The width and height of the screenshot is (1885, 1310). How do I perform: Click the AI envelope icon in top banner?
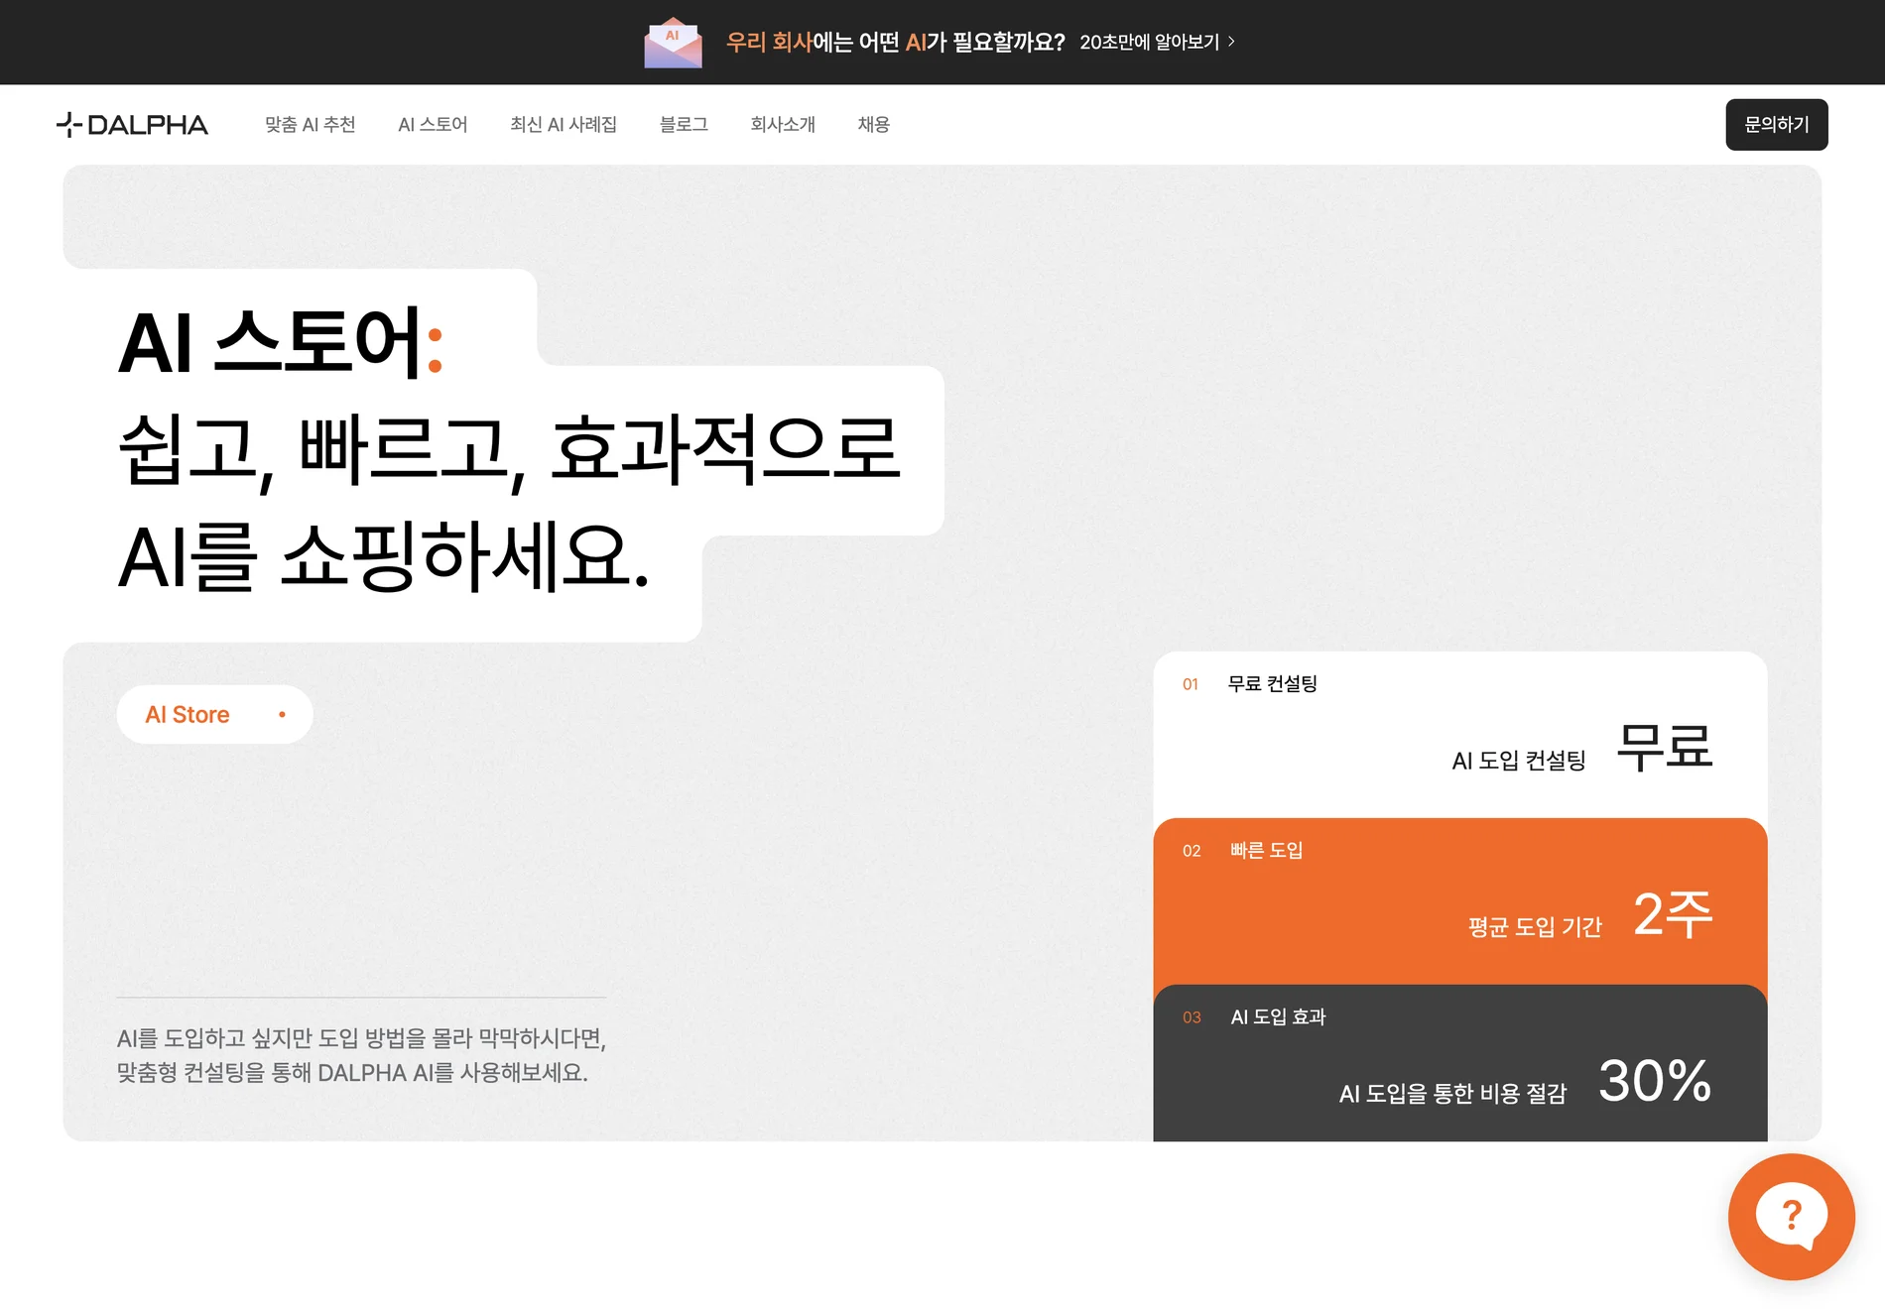pos(673,43)
